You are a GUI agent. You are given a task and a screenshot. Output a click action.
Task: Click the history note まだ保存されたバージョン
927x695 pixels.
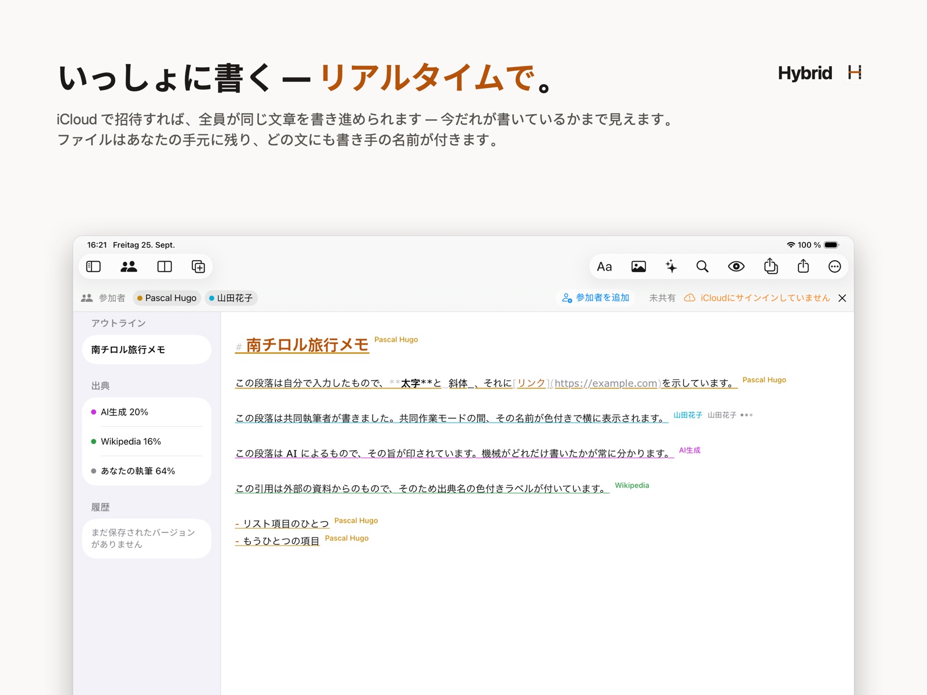pos(147,539)
